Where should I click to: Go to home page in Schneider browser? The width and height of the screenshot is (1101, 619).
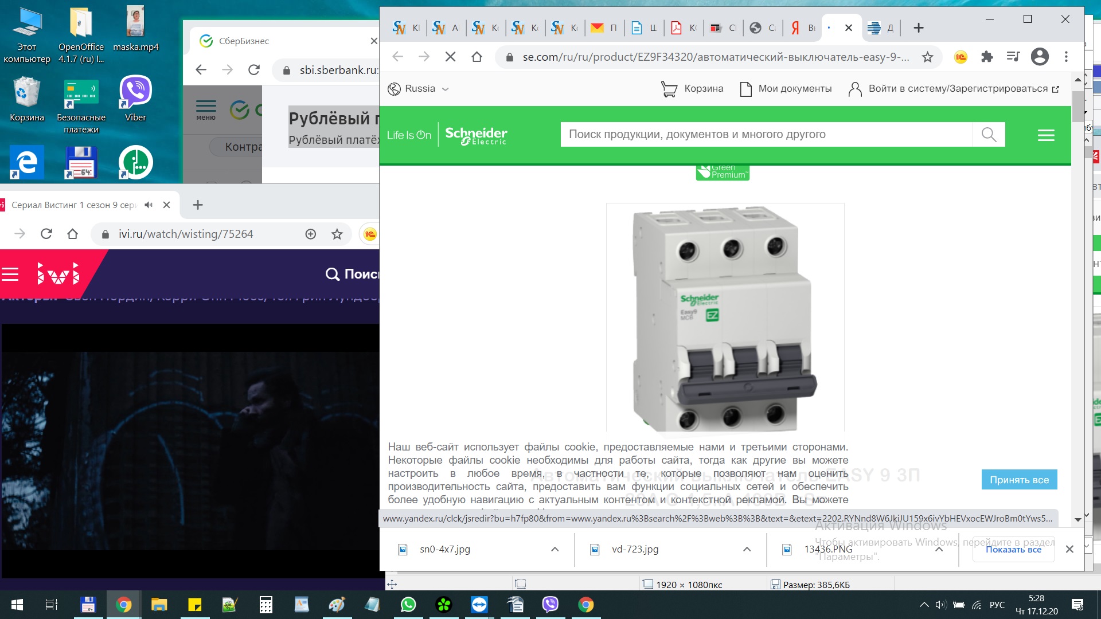pos(477,57)
